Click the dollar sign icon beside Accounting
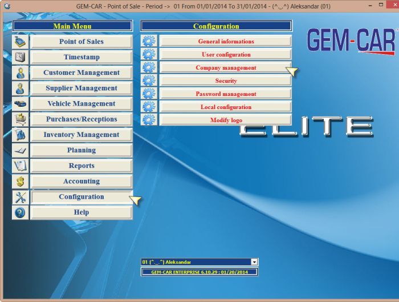The height and width of the screenshot is (302, 399). 20,182
